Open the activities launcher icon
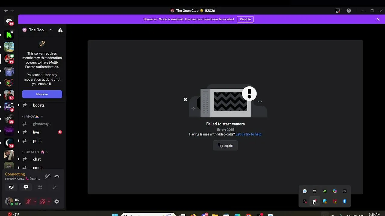385x216 pixels. coord(40,187)
